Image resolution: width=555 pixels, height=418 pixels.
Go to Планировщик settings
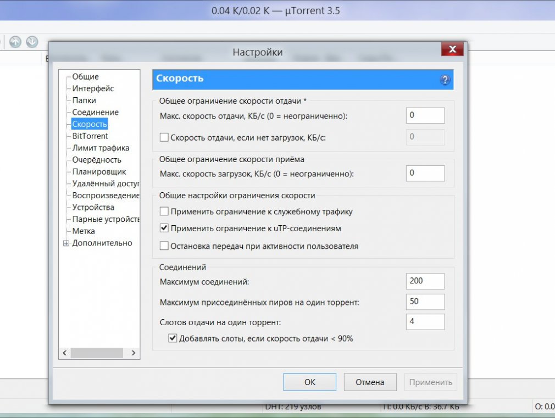99,172
